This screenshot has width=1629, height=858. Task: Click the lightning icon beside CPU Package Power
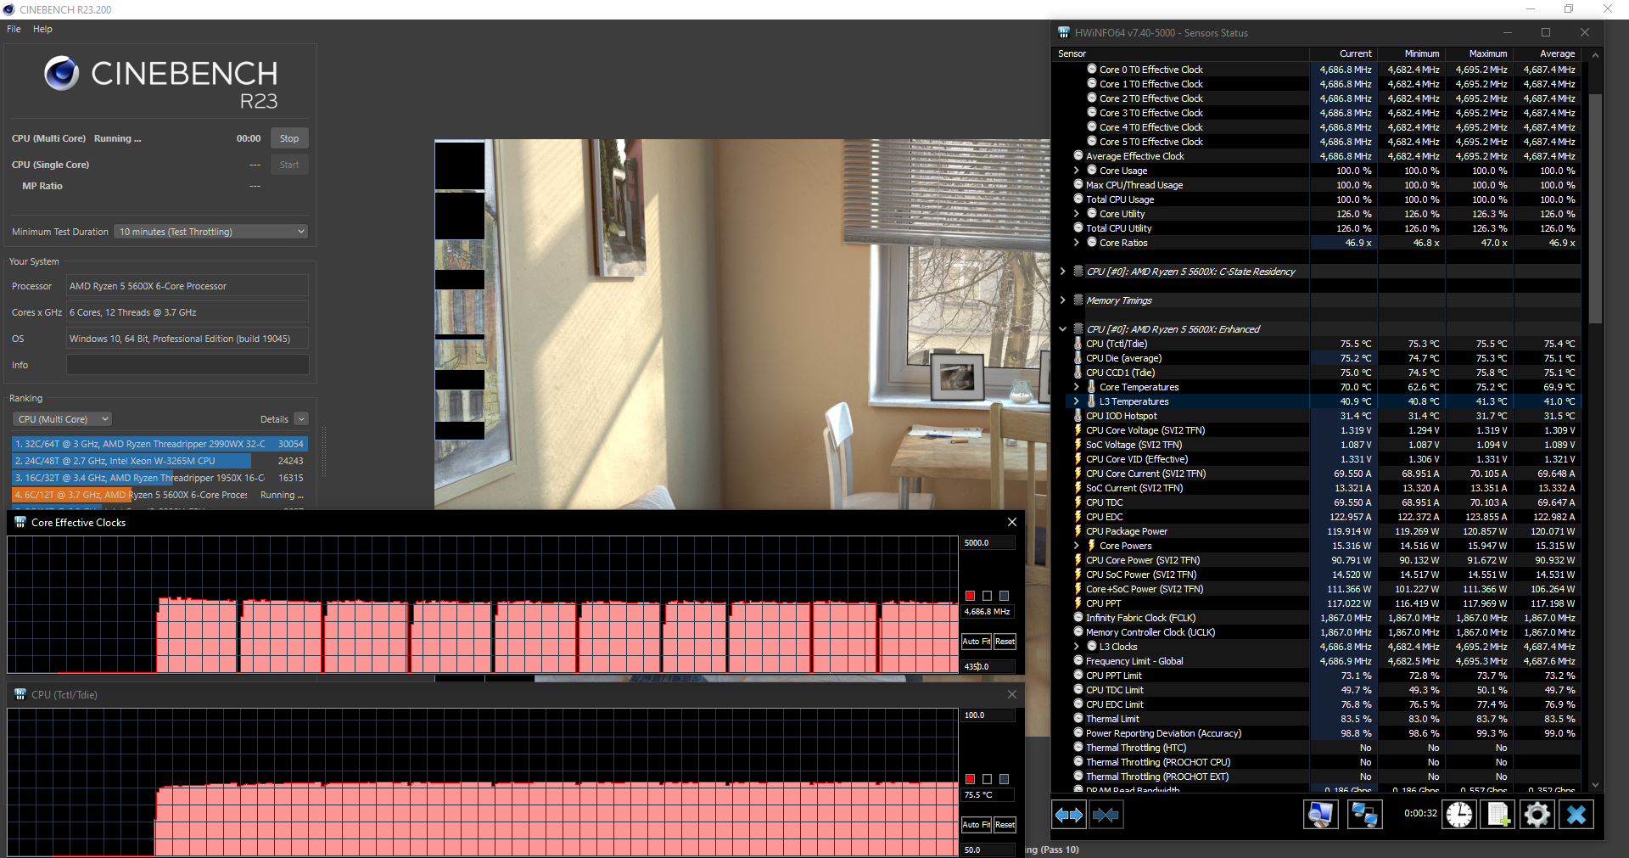(x=1078, y=531)
